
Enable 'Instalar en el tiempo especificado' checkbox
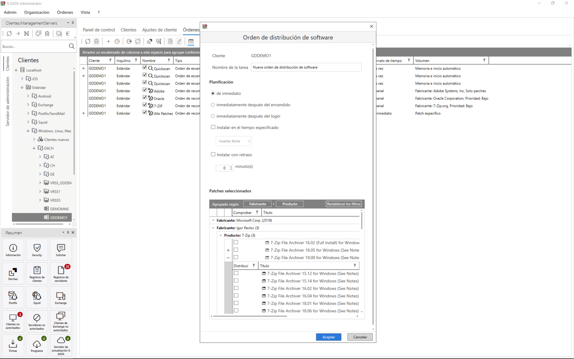(213, 127)
